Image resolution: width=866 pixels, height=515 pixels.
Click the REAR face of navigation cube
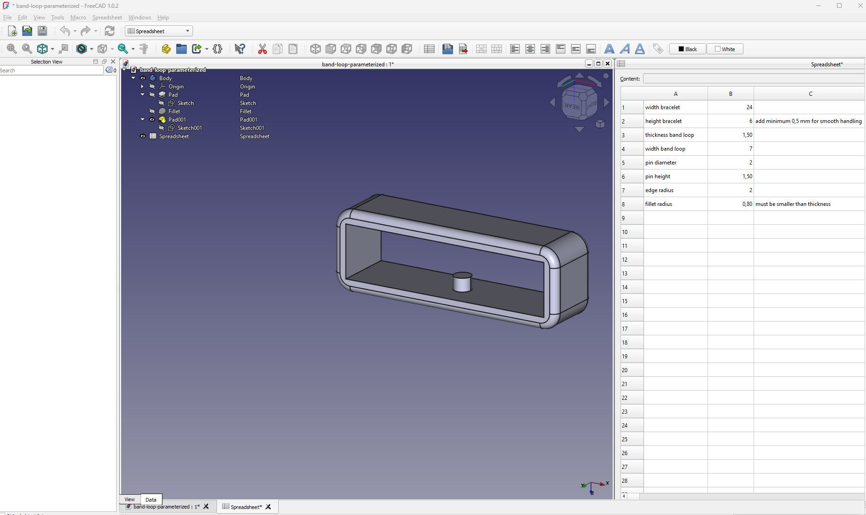(572, 106)
